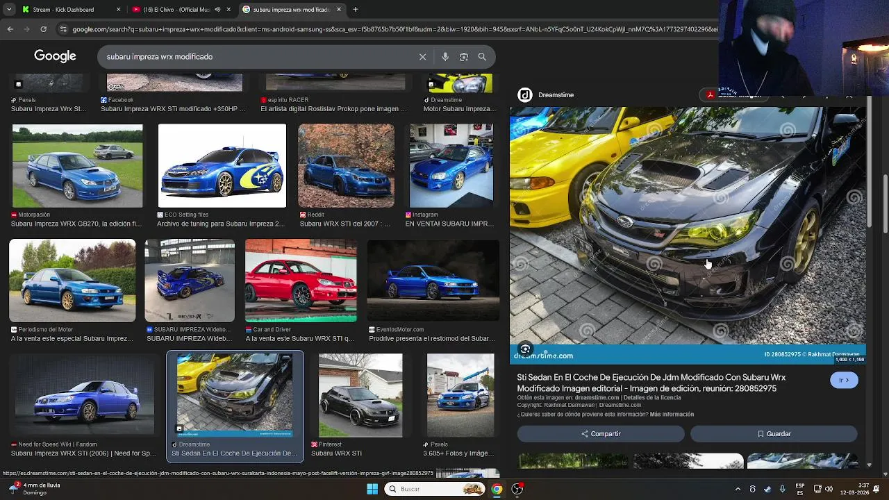
Task: Switch to Stream - Kick Dashboard tab
Action: pyautogui.click(x=72, y=10)
